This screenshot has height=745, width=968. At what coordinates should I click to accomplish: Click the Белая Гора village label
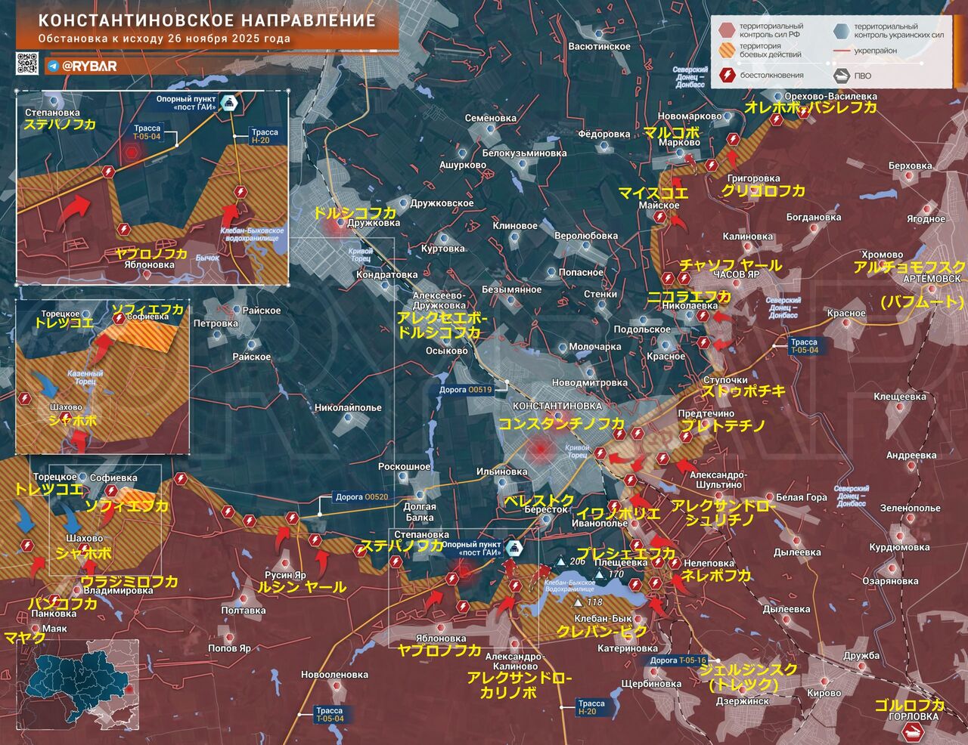pyautogui.click(x=802, y=497)
